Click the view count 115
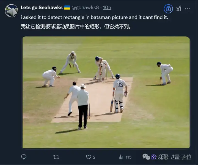 point(128,157)
